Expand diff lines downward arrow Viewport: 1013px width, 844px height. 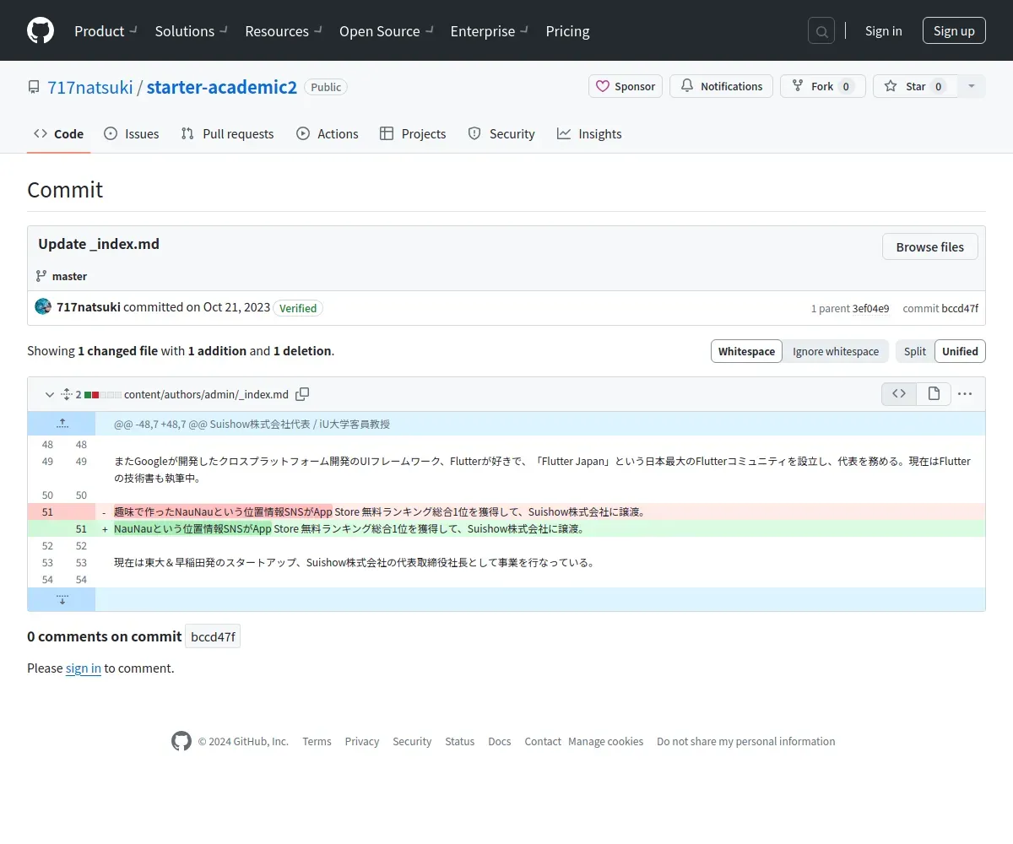click(x=62, y=599)
